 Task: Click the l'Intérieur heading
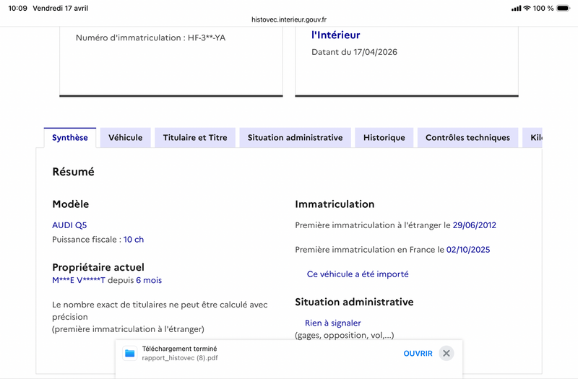pos(336,35)
